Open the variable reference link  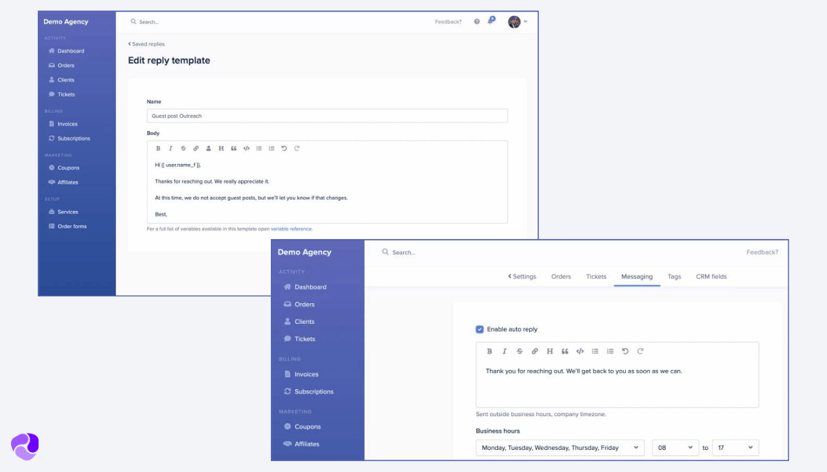click(x=291, y=229)
